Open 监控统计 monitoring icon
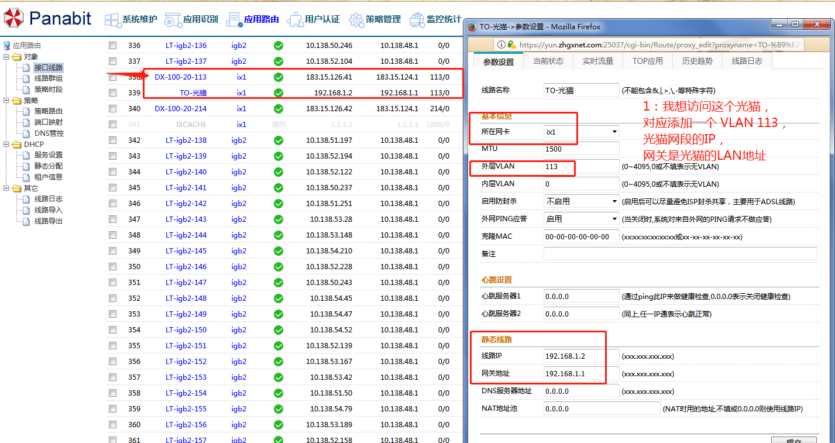 (417, 19)
